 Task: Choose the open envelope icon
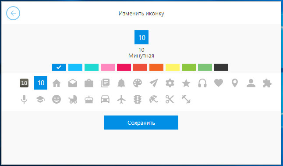pyautogui.click(x=73, y=83)
